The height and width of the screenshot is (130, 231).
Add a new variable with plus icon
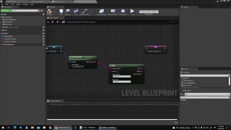point(43,34)
